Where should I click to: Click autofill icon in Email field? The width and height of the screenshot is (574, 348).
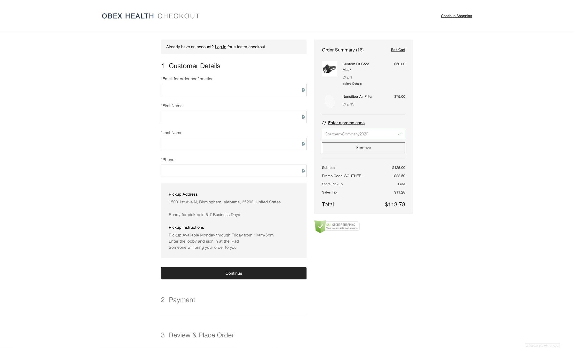click(303, 90)
